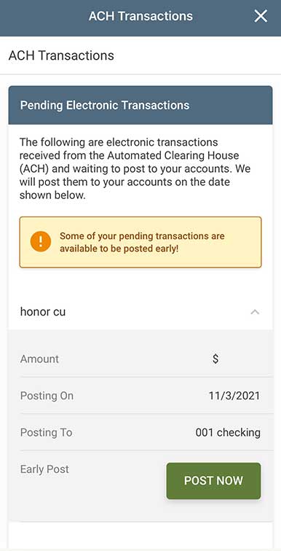Click the orange exclamation alert icon
The image size is (281, 551).
41,242
